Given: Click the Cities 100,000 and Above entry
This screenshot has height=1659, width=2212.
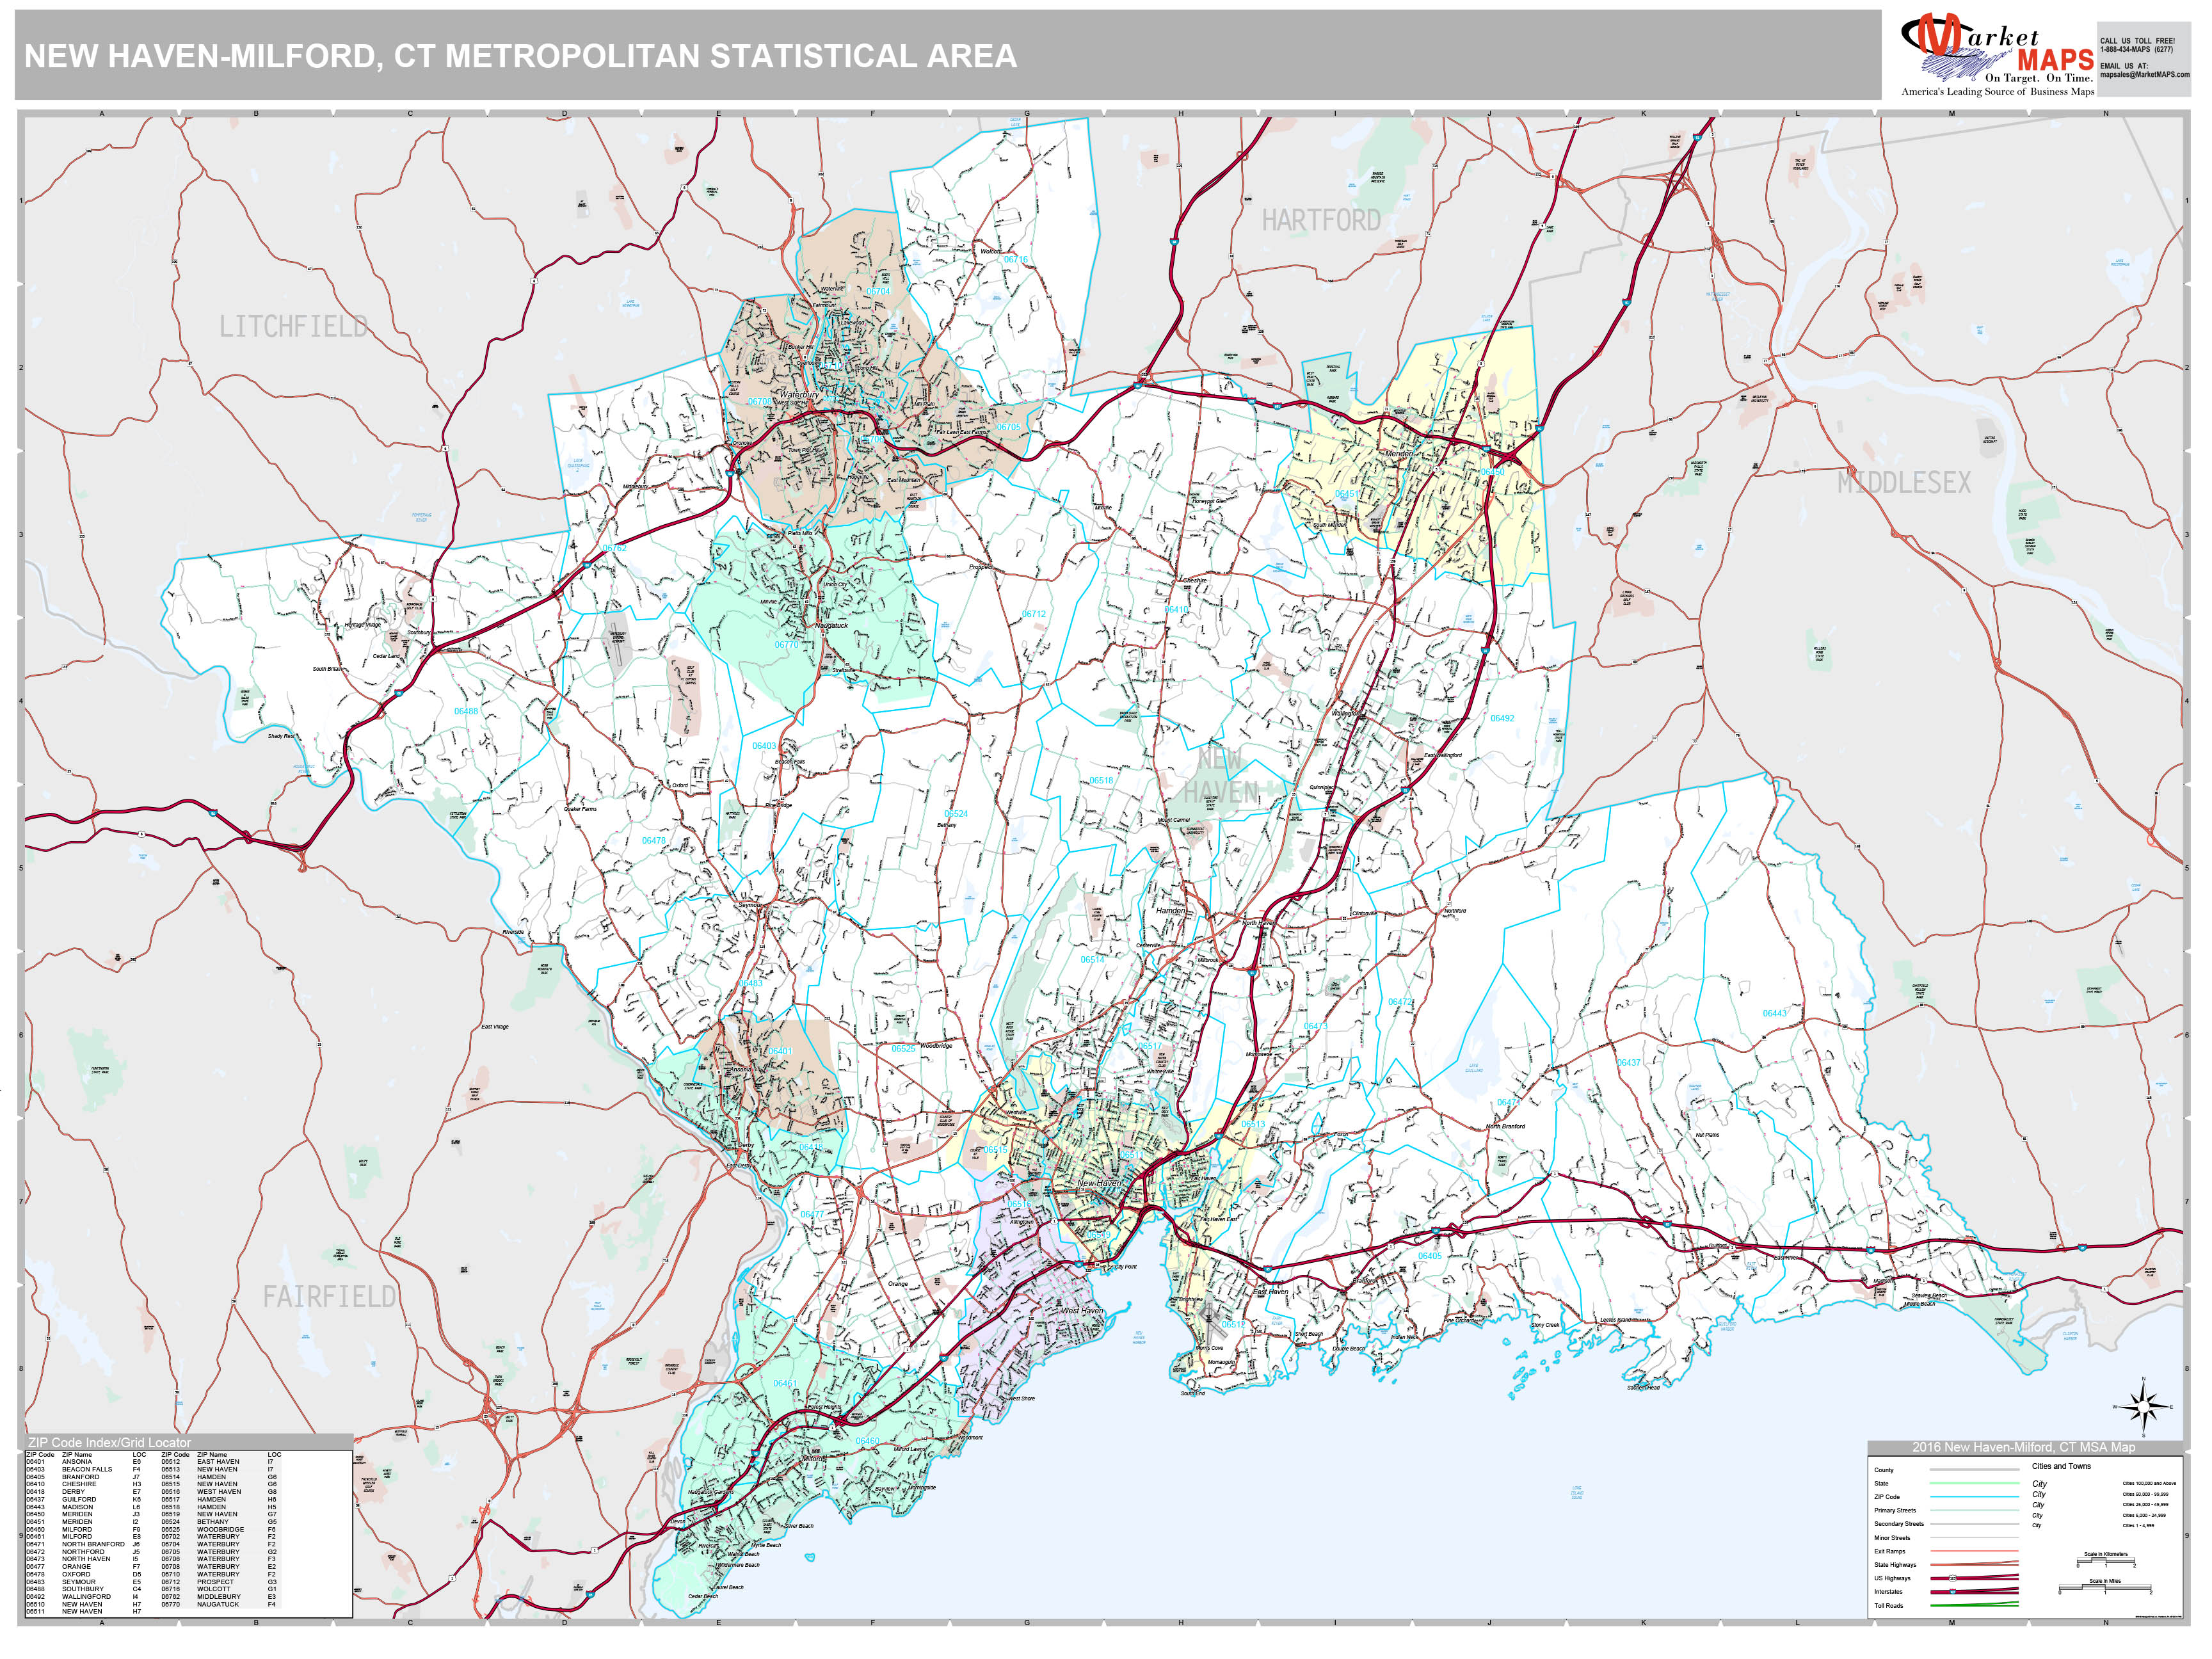Looking at the screenshot, I should click(x=2149, y=1483).
